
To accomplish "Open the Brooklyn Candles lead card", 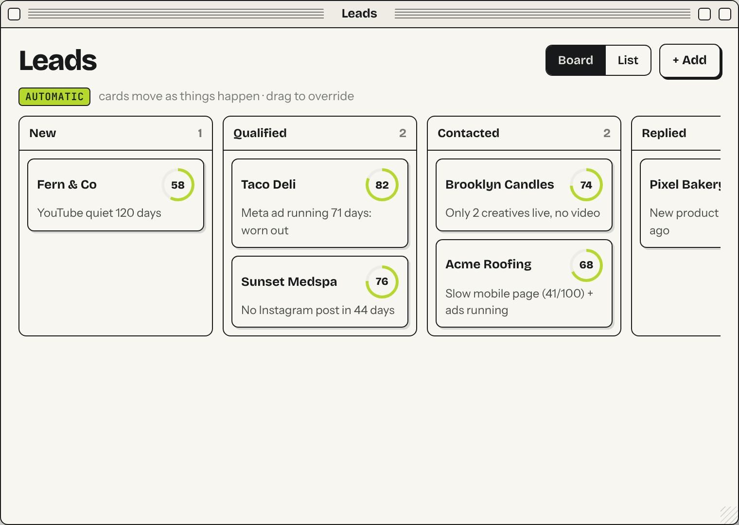I will pyautogui.click(x=524, y=195).
